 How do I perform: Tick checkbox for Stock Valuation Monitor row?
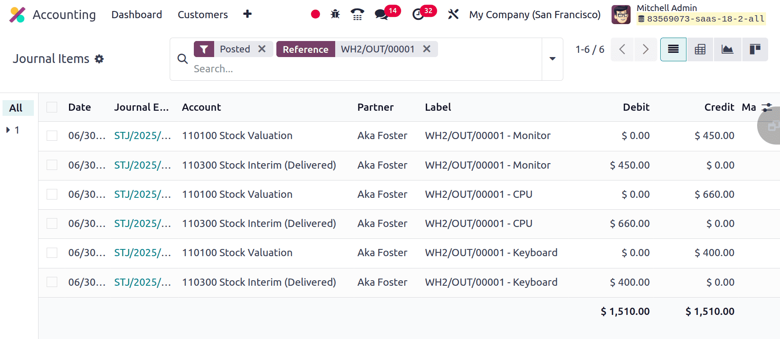click(x=52, y=136)
